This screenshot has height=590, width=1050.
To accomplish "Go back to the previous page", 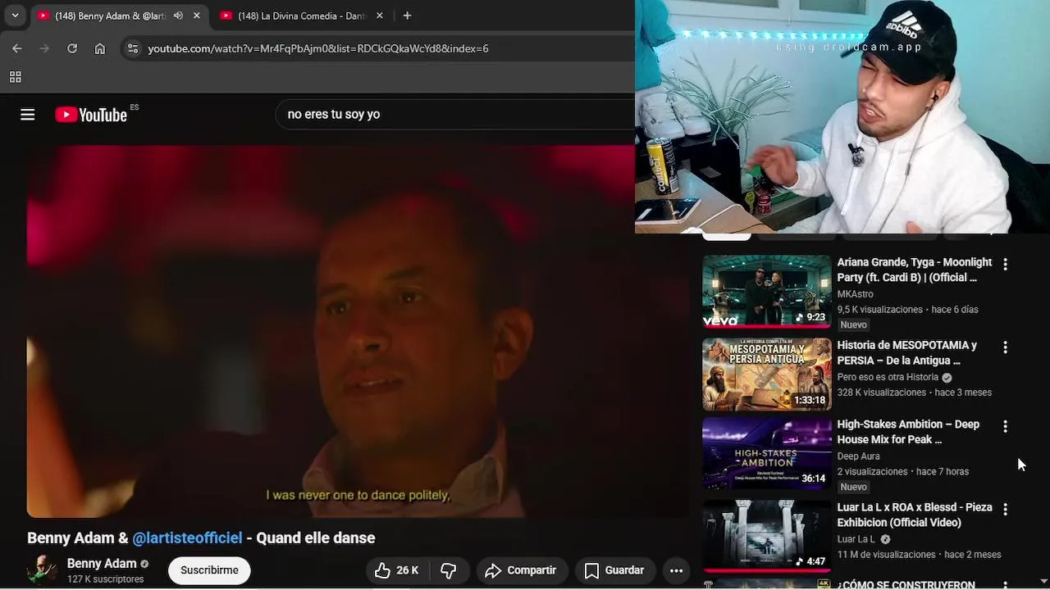I will click(x=17, y=48).
